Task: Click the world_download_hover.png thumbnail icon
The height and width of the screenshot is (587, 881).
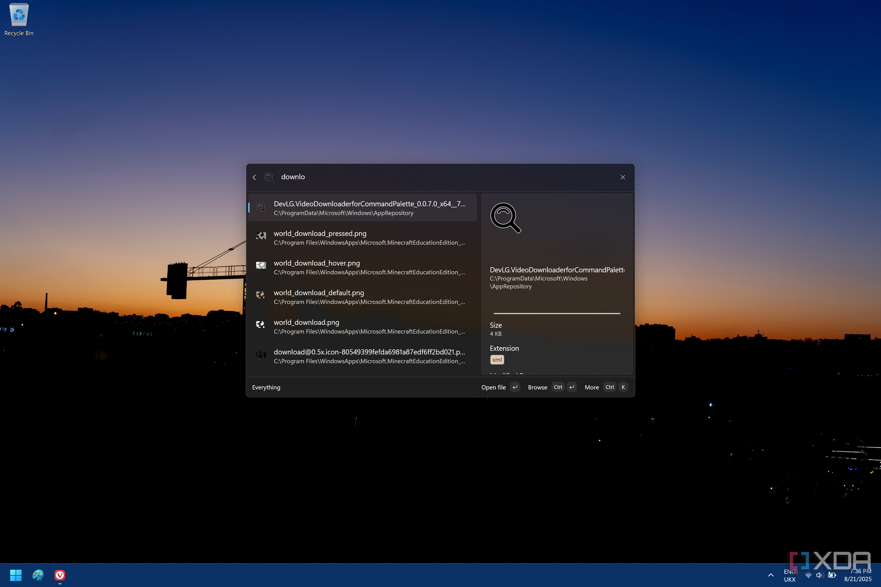Action: [261, 265]
